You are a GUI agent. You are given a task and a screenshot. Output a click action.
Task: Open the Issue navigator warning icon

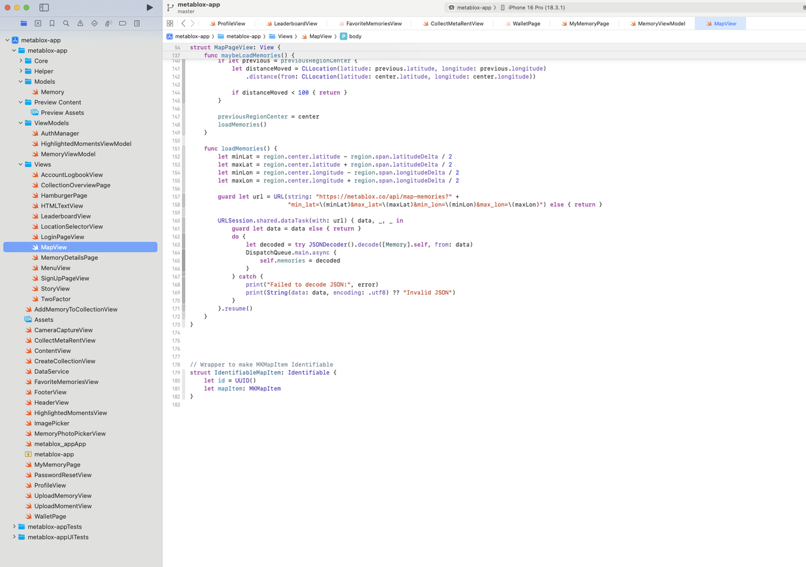80,23
